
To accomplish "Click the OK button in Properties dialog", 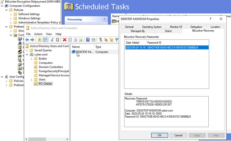I will click(159, 135).
